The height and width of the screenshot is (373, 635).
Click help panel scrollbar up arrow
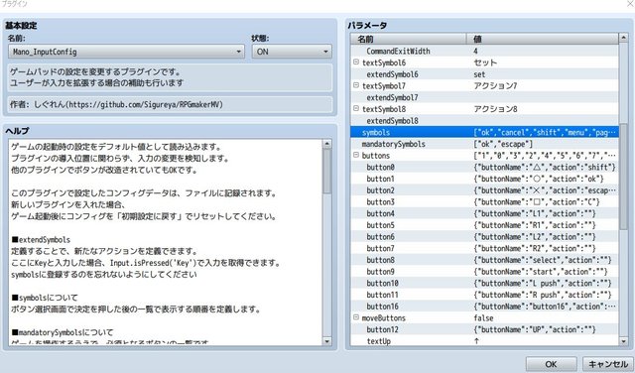coord(326,144)
